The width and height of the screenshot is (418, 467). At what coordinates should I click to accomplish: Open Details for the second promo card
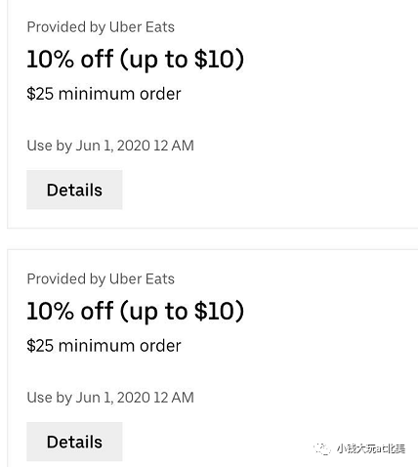pos(74,442)
